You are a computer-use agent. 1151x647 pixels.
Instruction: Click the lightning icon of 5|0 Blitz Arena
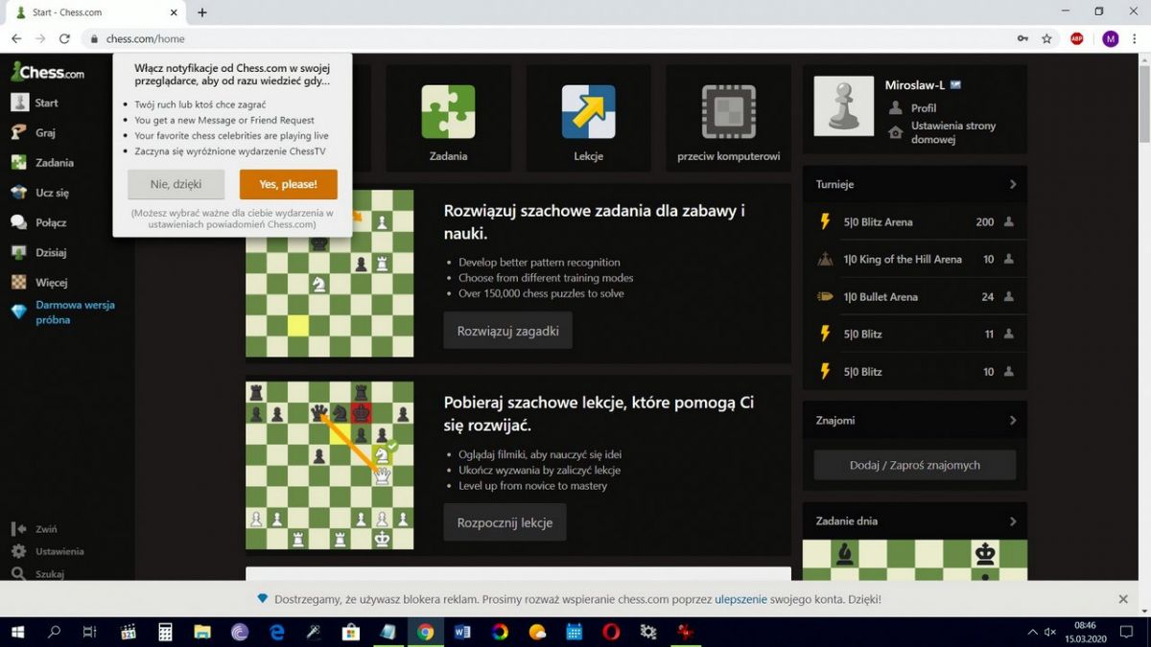(824, 221)
